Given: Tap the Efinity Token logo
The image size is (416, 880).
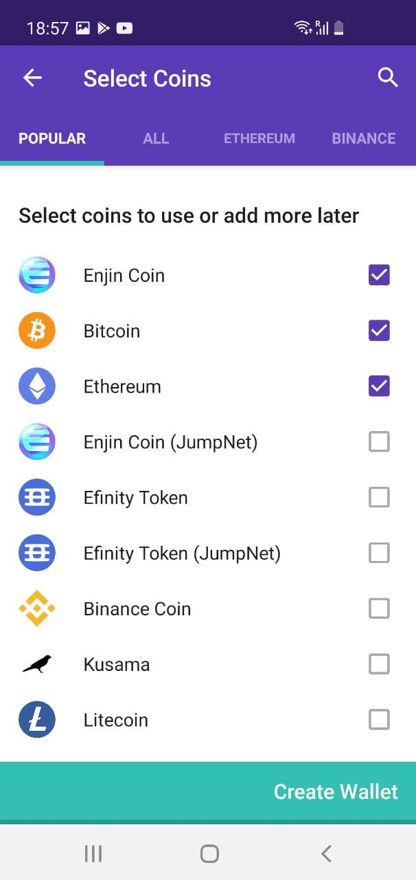Looking at the screenshot, I should [x=36, y=498].
